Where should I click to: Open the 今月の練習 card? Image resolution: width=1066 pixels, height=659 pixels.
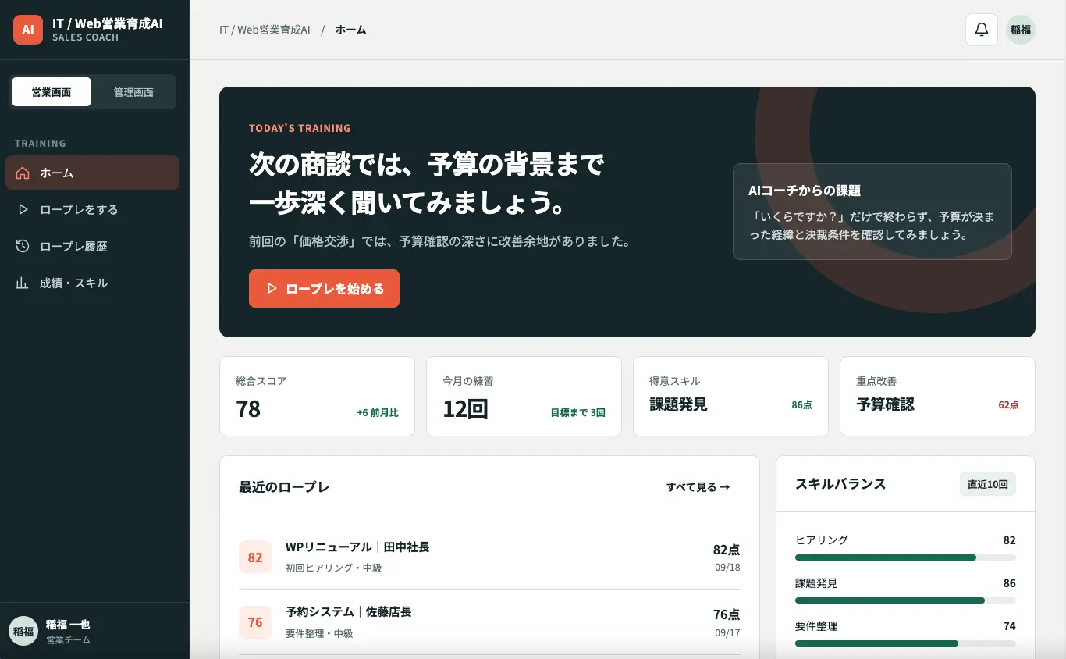coord(524,396)
